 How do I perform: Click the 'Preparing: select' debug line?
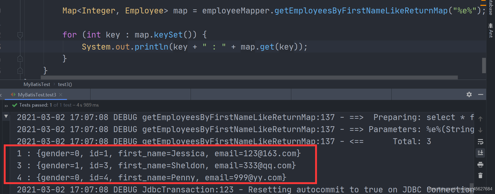click(245, 117)
